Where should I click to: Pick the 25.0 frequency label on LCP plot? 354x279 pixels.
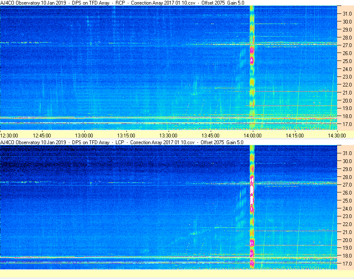347,200
